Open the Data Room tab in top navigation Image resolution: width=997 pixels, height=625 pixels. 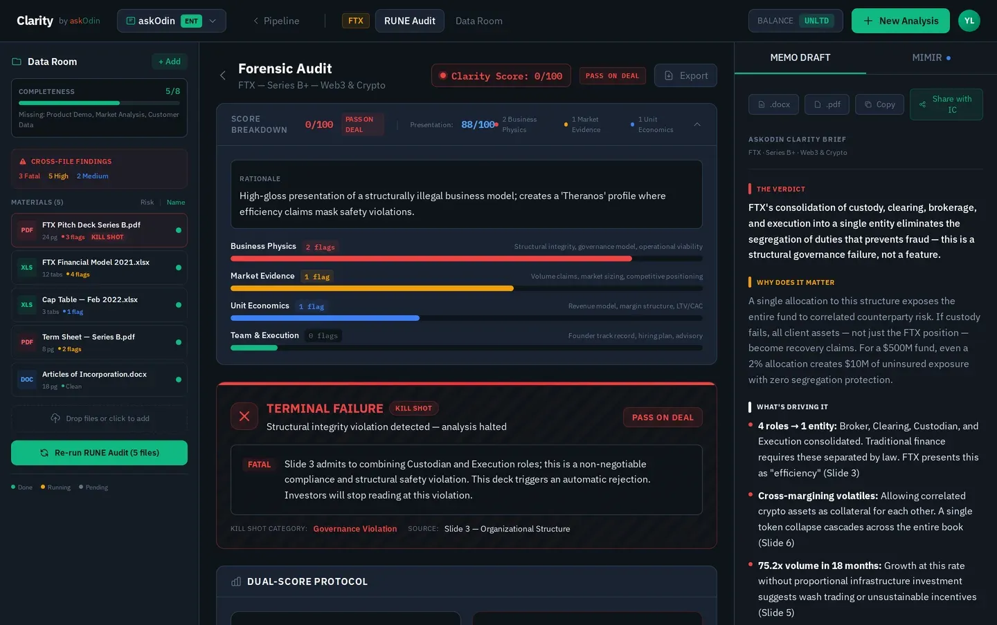478,21
